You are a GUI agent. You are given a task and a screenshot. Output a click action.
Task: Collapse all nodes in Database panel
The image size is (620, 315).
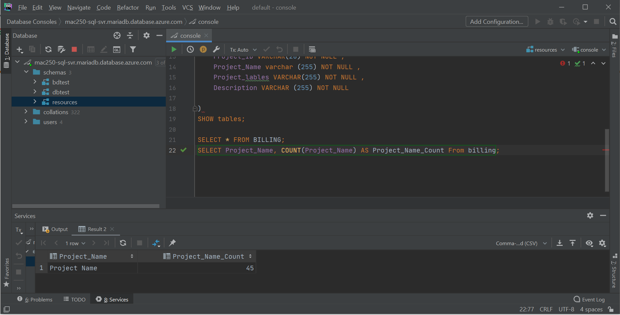point(130,35)
